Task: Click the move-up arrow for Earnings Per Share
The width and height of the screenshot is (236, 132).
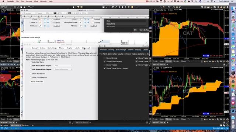Action: pyautogui.click(x=85, y=22)
